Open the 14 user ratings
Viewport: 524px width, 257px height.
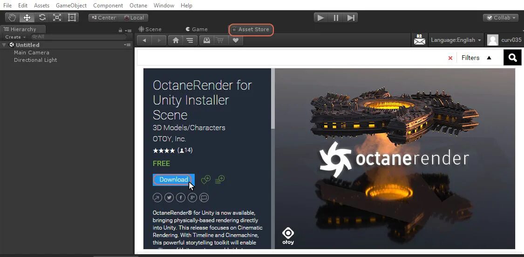(185, 150)
